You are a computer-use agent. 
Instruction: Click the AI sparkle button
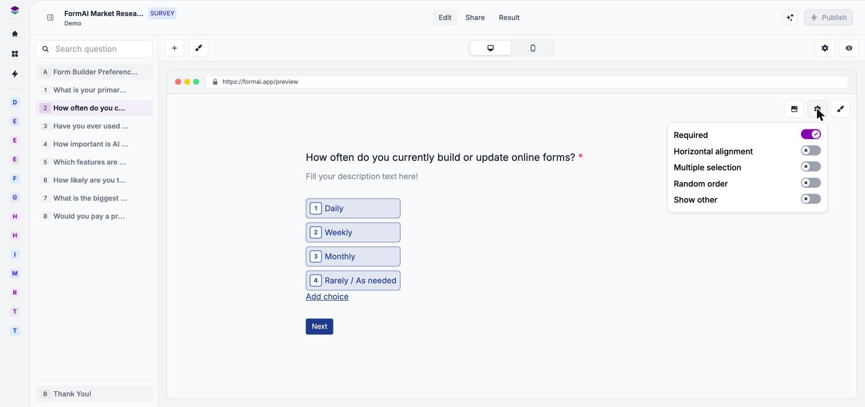pyautogui.click(x=790, y=18)
